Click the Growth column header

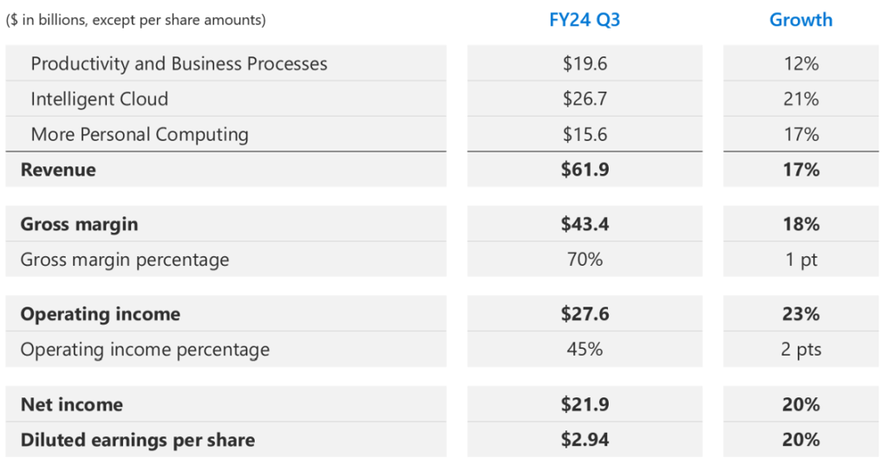[x=800, y=19]
